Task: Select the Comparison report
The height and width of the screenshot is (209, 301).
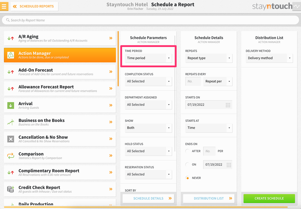Action: tap(60, 155)
